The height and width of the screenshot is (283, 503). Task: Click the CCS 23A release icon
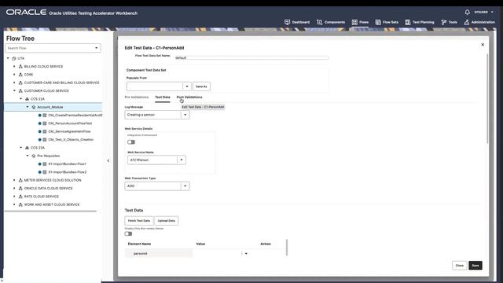coord(27,148)
